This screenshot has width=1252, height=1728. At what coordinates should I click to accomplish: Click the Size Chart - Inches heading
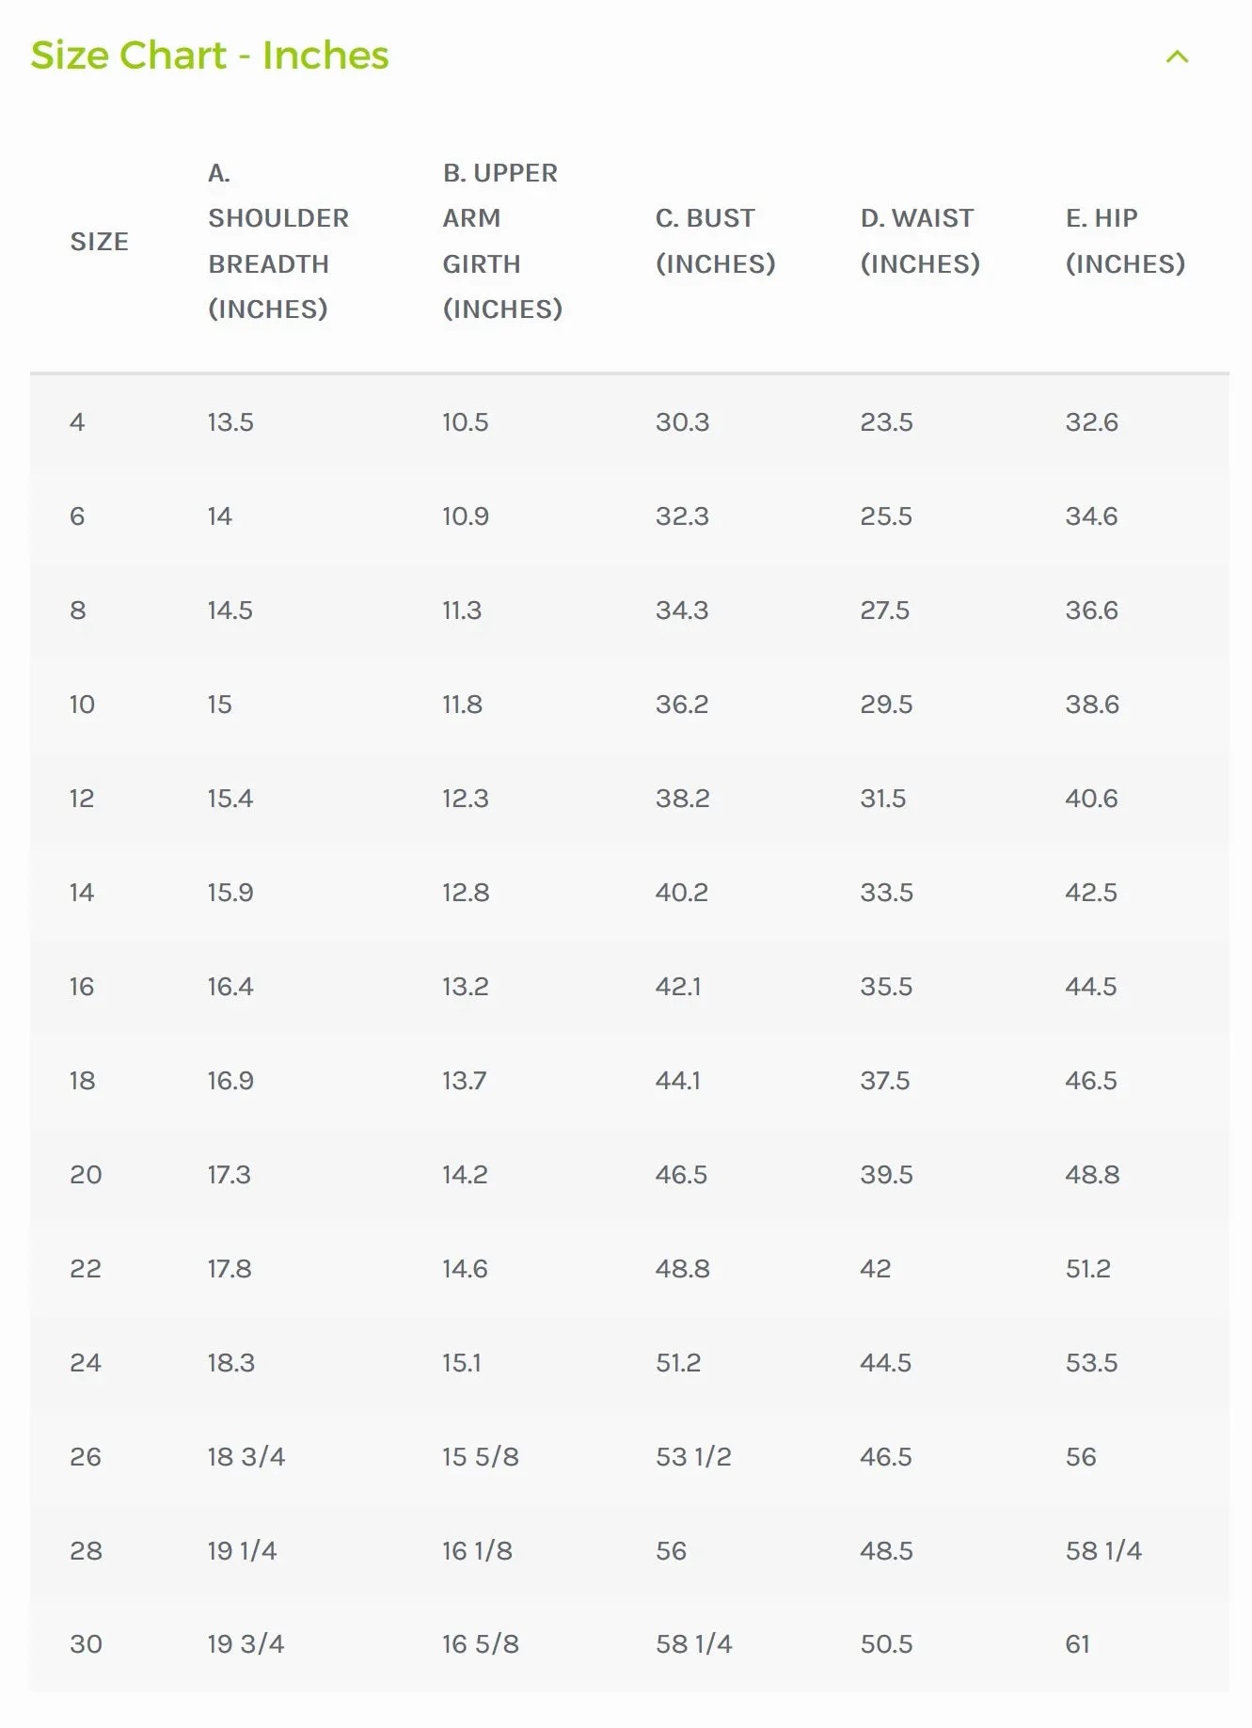[210, 55]
